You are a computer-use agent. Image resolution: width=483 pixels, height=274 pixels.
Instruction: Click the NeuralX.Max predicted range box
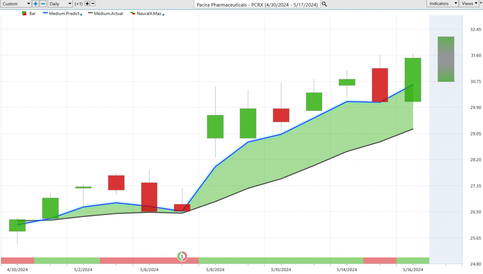coord(445,59)
